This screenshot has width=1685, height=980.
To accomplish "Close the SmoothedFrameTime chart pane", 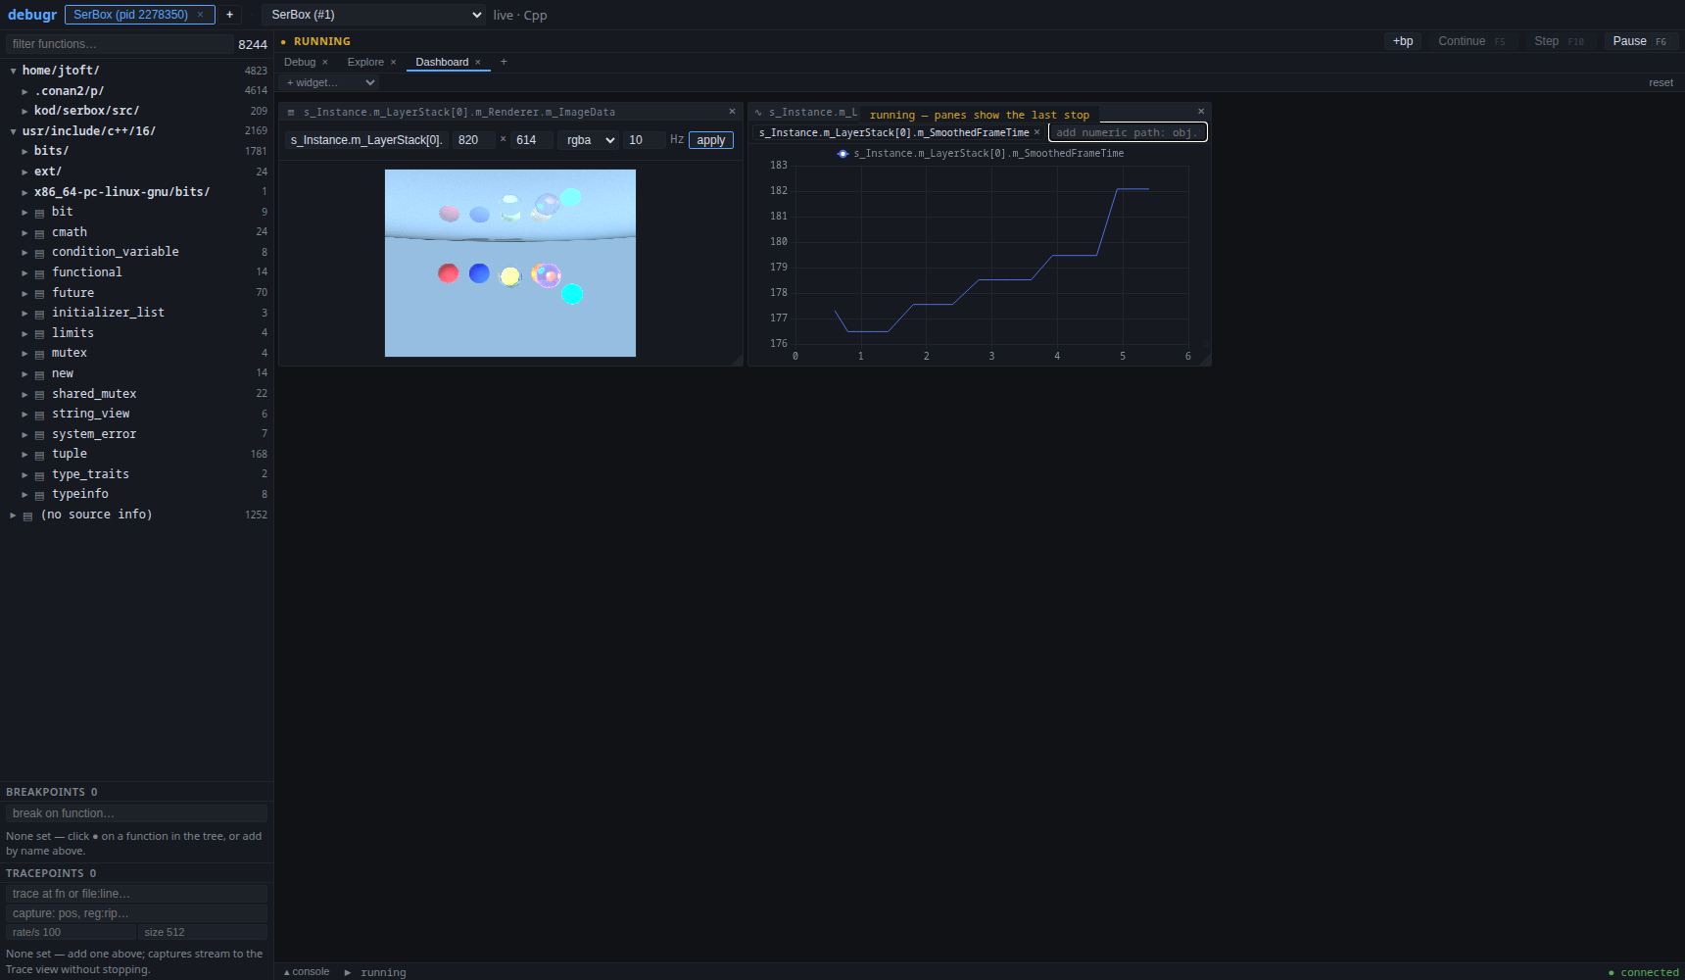I will 1201,112.
